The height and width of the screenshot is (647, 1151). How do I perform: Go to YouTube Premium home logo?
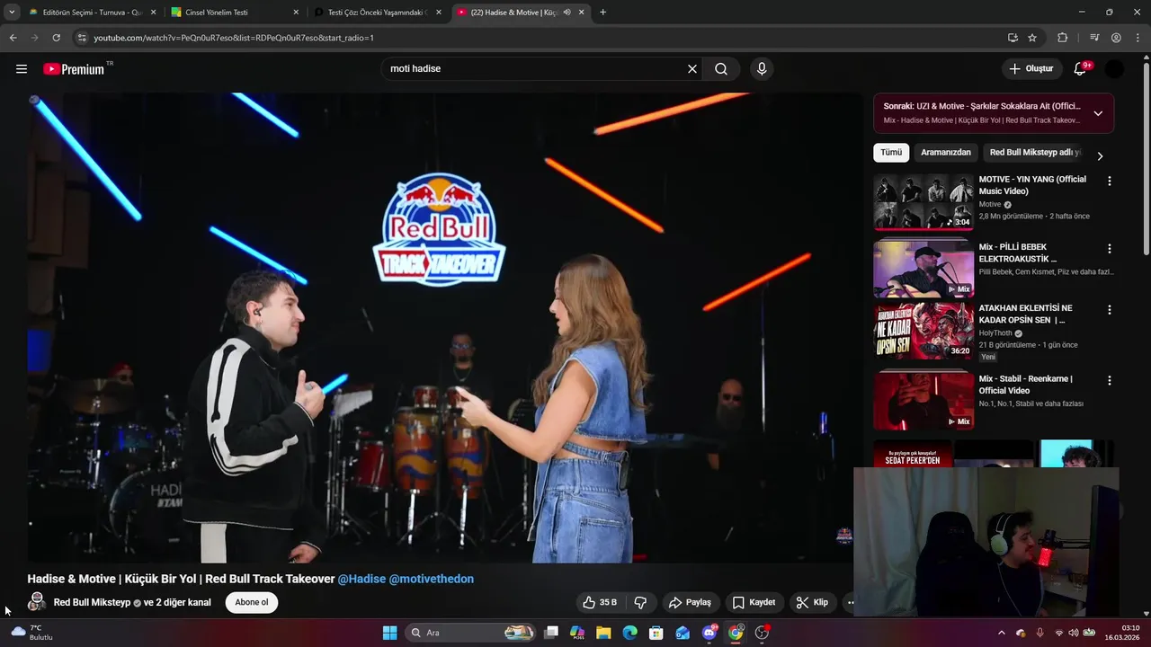[74, 69]
